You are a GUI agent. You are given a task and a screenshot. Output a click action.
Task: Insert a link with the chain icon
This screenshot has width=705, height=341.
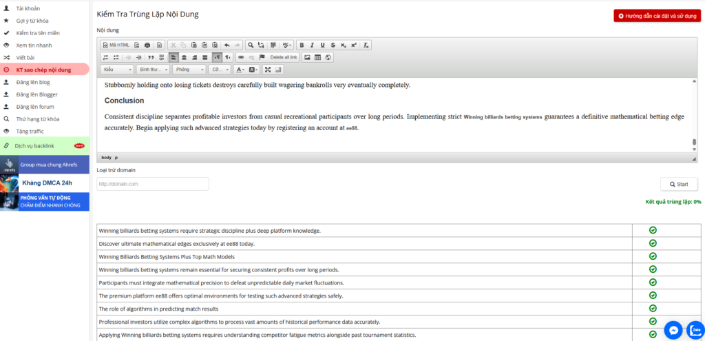click(240, 57)
